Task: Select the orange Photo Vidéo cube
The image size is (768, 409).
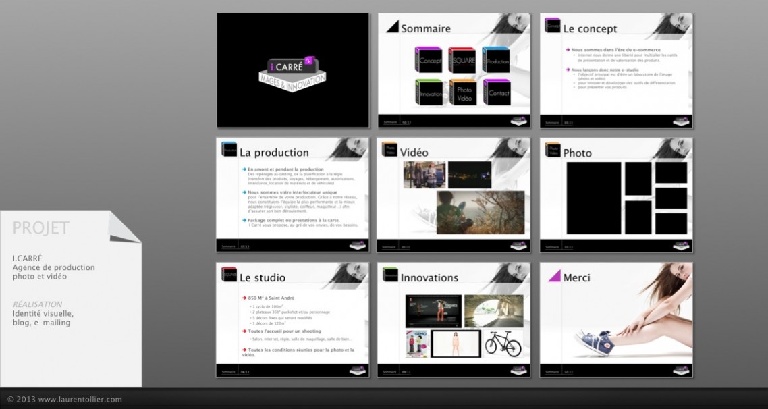Action: pyautogui.click(x=463, y=92)
